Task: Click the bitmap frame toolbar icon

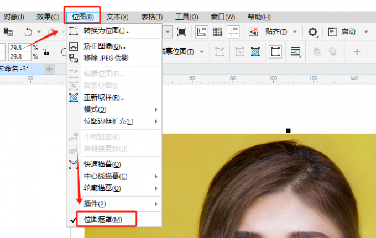Action: (275, 52)
